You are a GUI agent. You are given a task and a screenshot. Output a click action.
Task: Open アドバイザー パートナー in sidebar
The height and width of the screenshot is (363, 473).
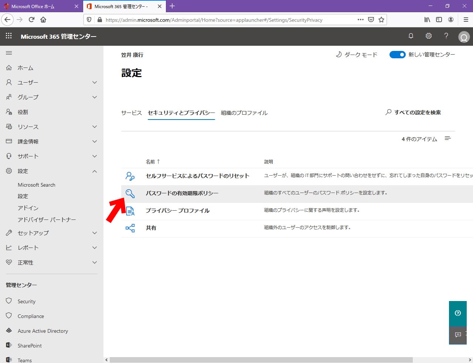47,220
